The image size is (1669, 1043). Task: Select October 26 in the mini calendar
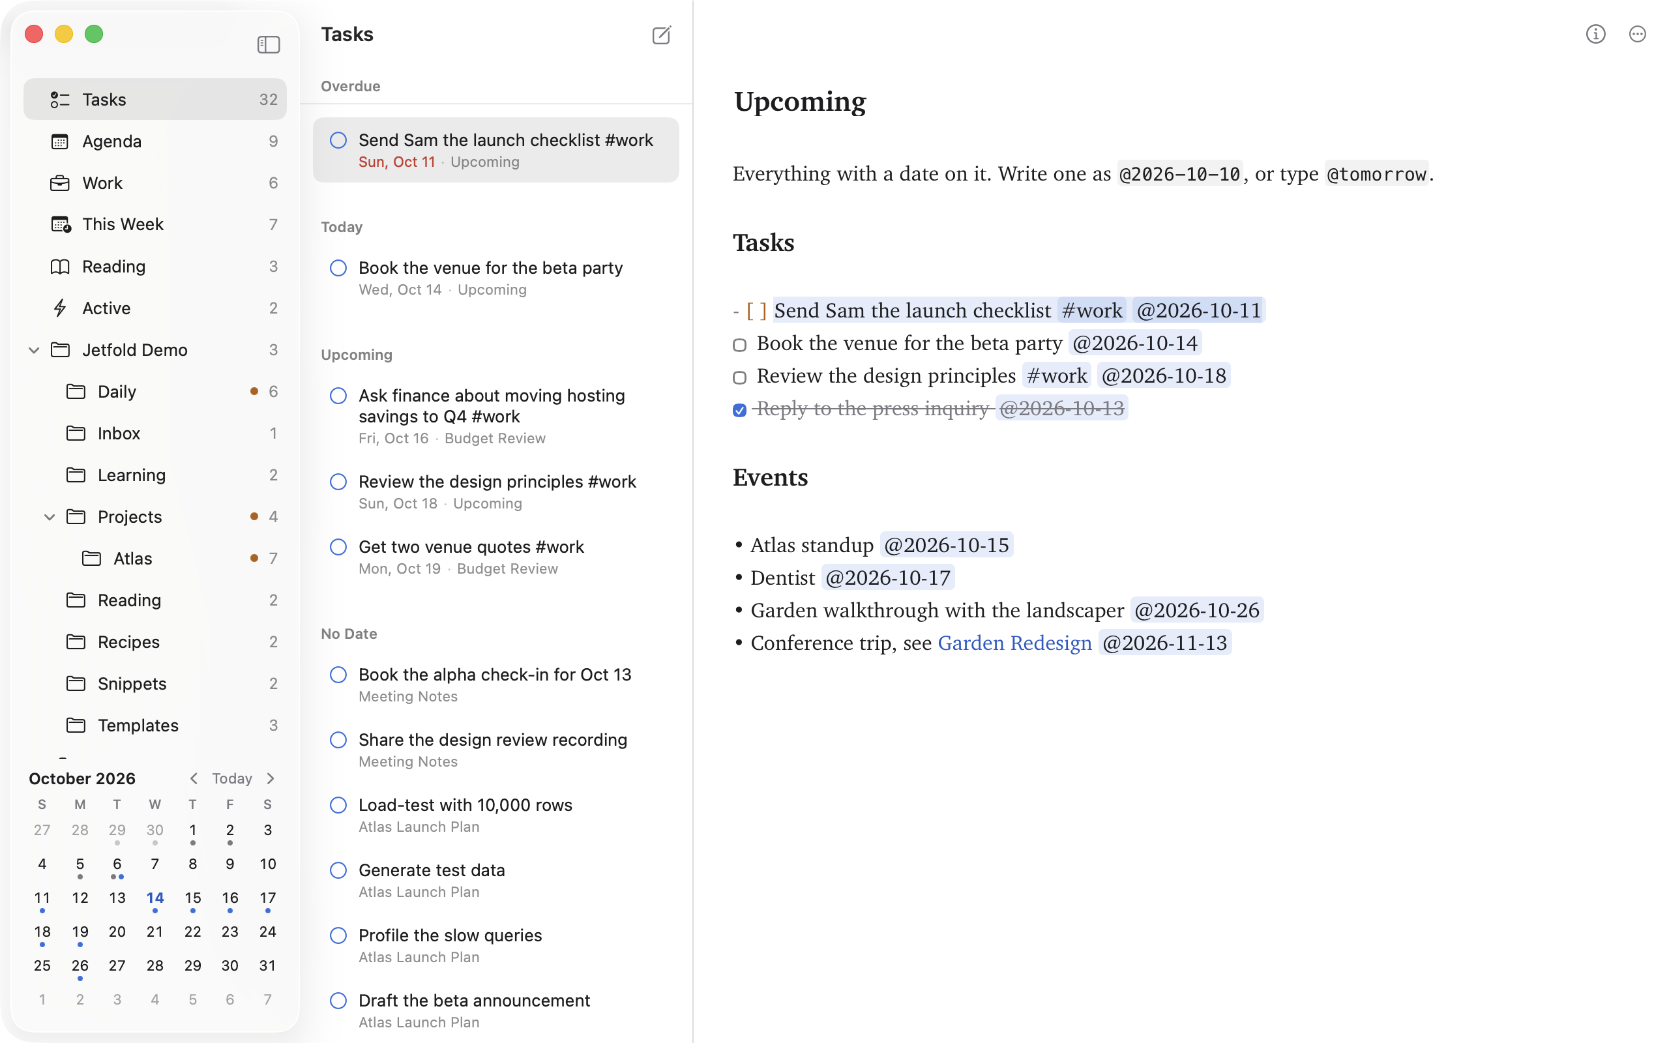(x=80, y=965)
